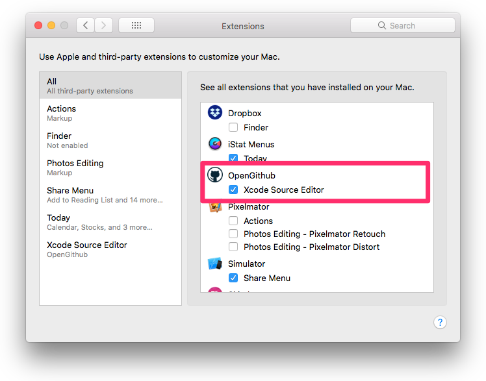This screenshot has height=381, width=486.
Task: Click the OpenGithub label in list
Action: click(251, 175)
